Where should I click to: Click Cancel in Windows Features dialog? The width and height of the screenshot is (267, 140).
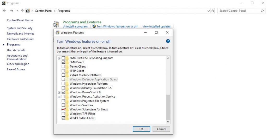(161, 129)
